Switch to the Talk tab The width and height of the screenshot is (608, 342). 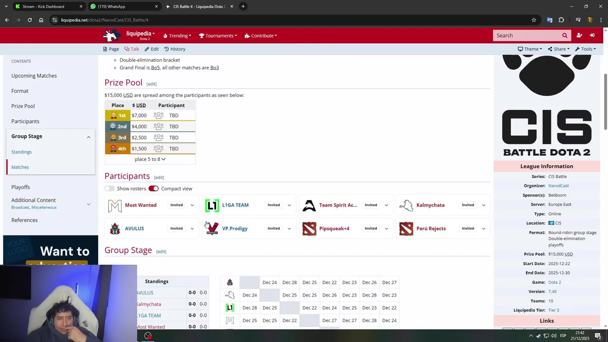(132, 49)
